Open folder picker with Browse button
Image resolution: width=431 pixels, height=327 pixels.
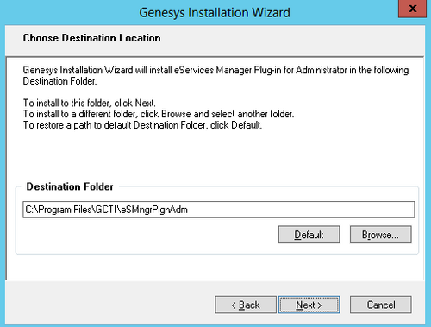pos(381,235)
